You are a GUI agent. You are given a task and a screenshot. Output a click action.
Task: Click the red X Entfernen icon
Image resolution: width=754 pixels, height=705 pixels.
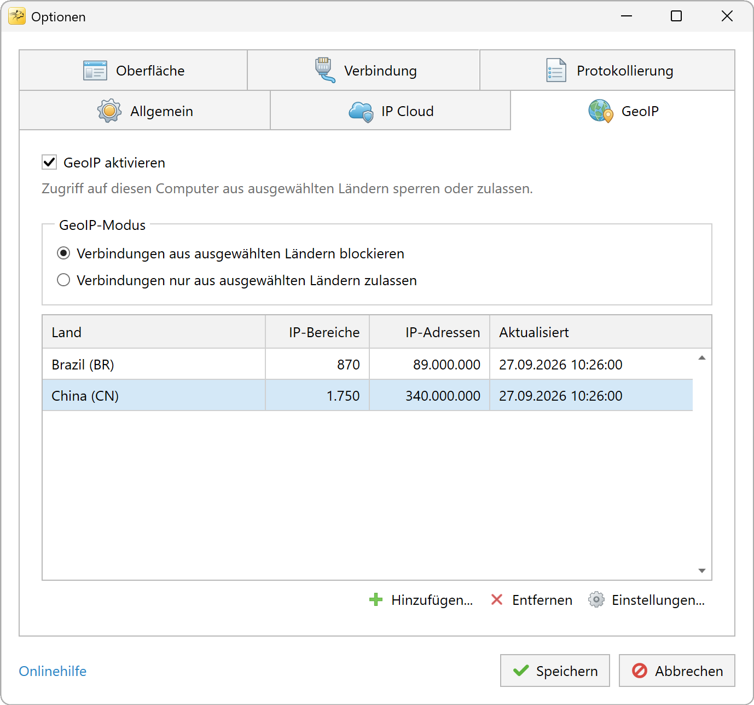[x=497, y=600]
